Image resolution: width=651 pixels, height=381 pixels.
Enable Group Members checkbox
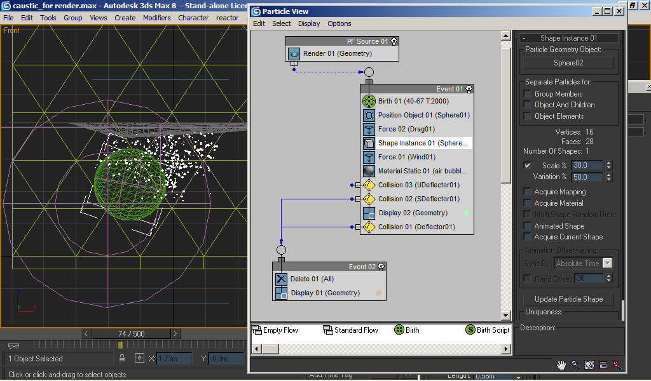click(527, 94)
